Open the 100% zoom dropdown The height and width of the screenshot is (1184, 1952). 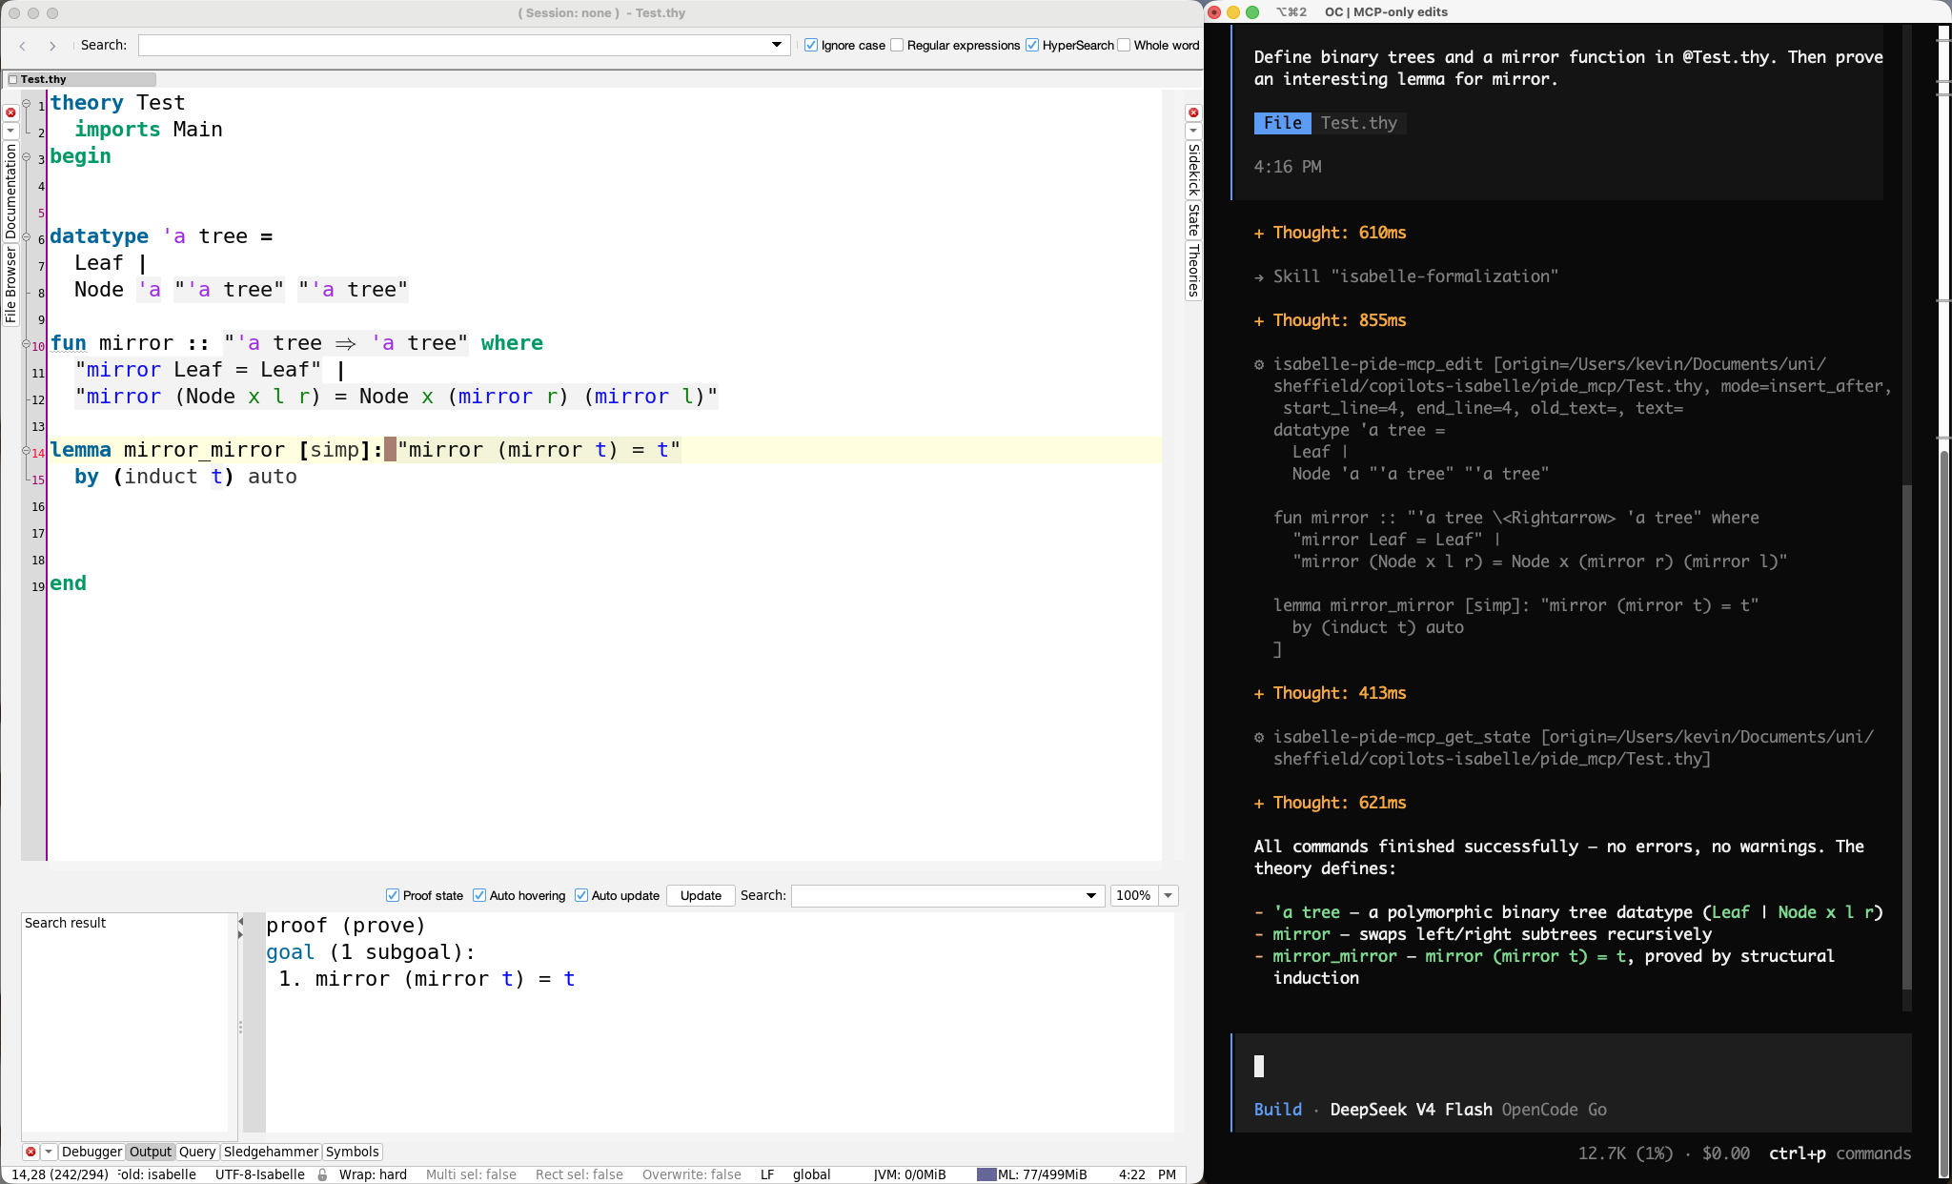click(1168, 895)
